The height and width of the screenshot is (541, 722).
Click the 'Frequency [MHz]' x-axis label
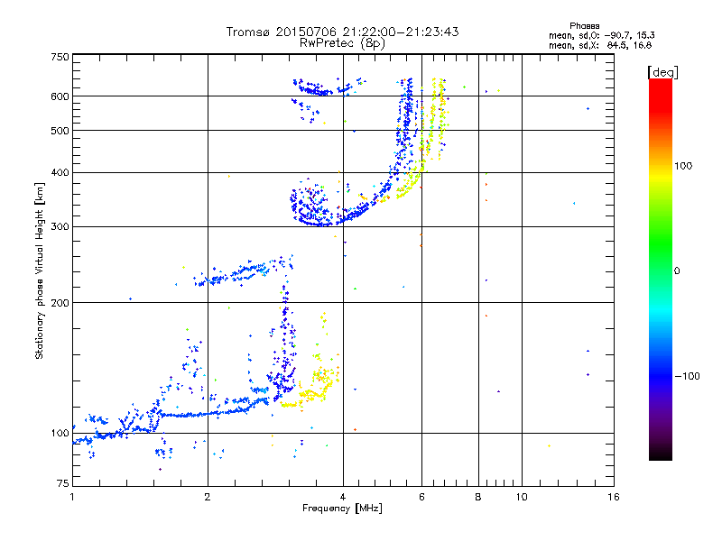point(342,509)
